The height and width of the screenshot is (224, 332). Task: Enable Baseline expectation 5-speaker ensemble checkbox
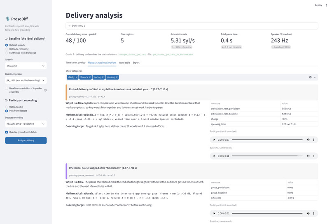[7, 88]
